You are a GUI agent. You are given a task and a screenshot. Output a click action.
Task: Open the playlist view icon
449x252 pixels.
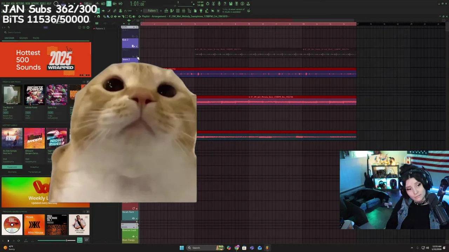point(166,11)
